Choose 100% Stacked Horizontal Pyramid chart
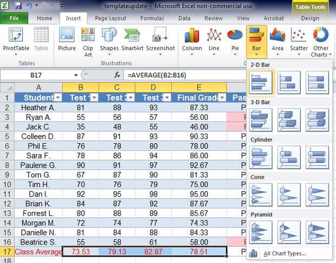The image size is (336, 263). click(317, 232)
